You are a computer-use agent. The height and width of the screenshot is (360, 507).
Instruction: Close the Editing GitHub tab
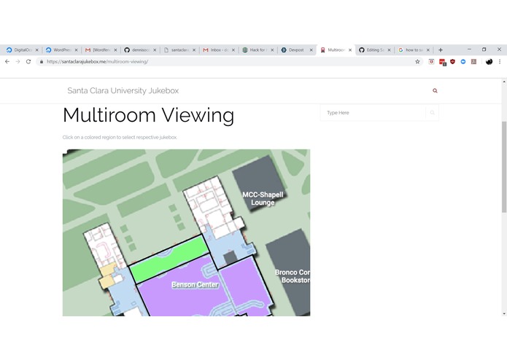coord(389,50)
